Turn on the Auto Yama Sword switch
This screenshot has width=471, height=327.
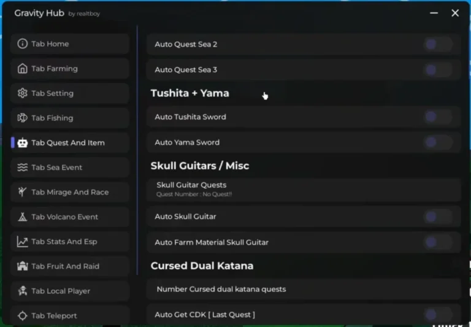tap(438, 142)
